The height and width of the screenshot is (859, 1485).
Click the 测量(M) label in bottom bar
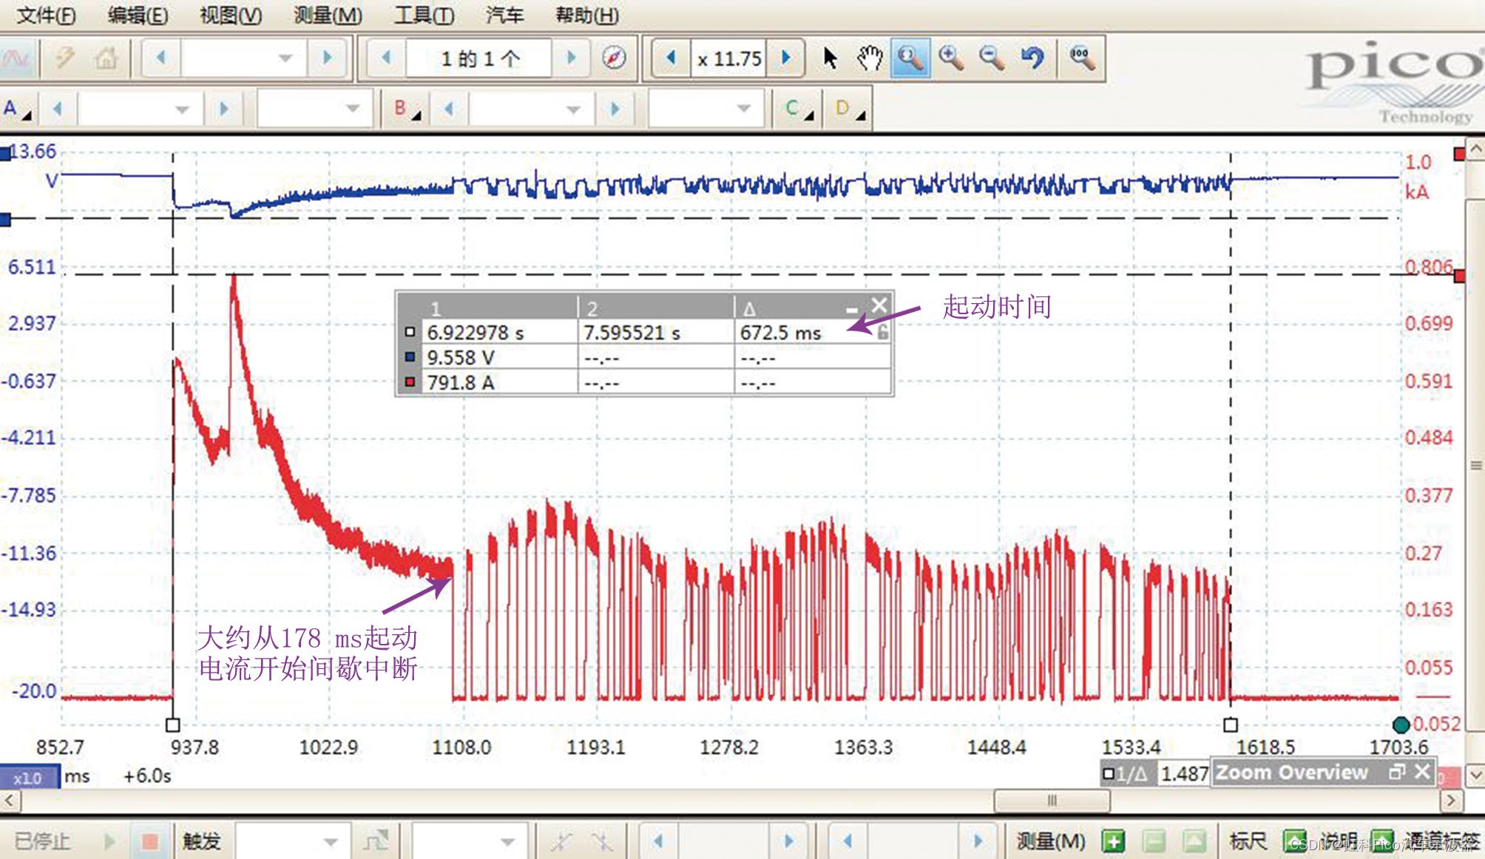point(1050,841)
